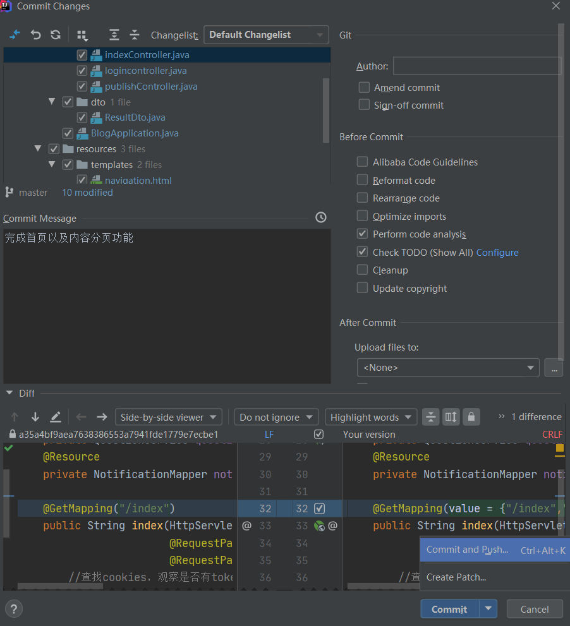Collapse the templates folder node
This screenshot has height=626, width=570.
pyautogui.click(x=52, y=164)
